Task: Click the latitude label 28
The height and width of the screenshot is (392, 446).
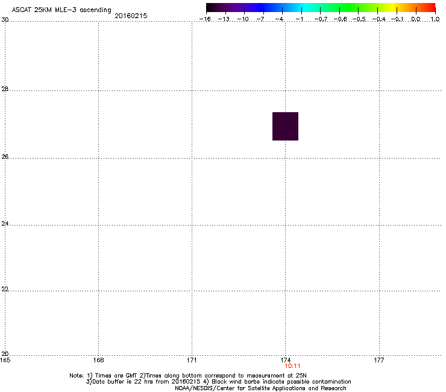Action: coord(5,89)
